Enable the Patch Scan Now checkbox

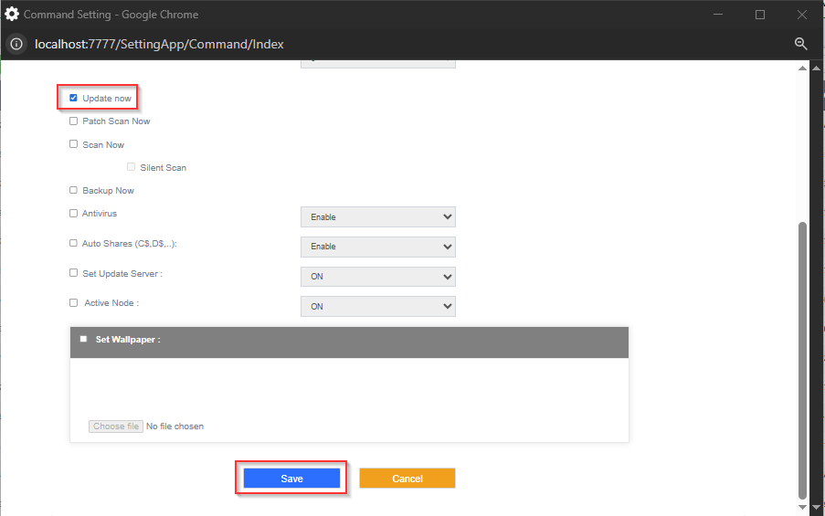coord(73,121)
